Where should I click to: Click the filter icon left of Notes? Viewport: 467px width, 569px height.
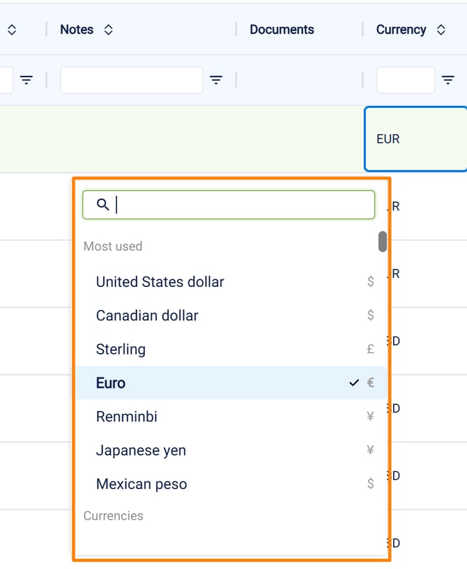[26, 81]
